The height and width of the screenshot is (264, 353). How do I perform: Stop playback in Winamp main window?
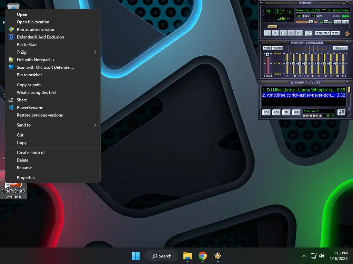(291, 33)
